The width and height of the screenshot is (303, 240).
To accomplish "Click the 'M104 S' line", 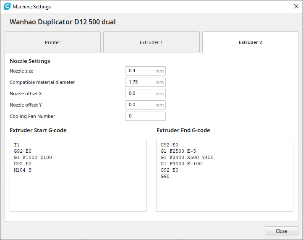I will 23,170.
